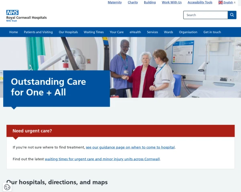Select Our Hospitals in navigation bar

68,32
